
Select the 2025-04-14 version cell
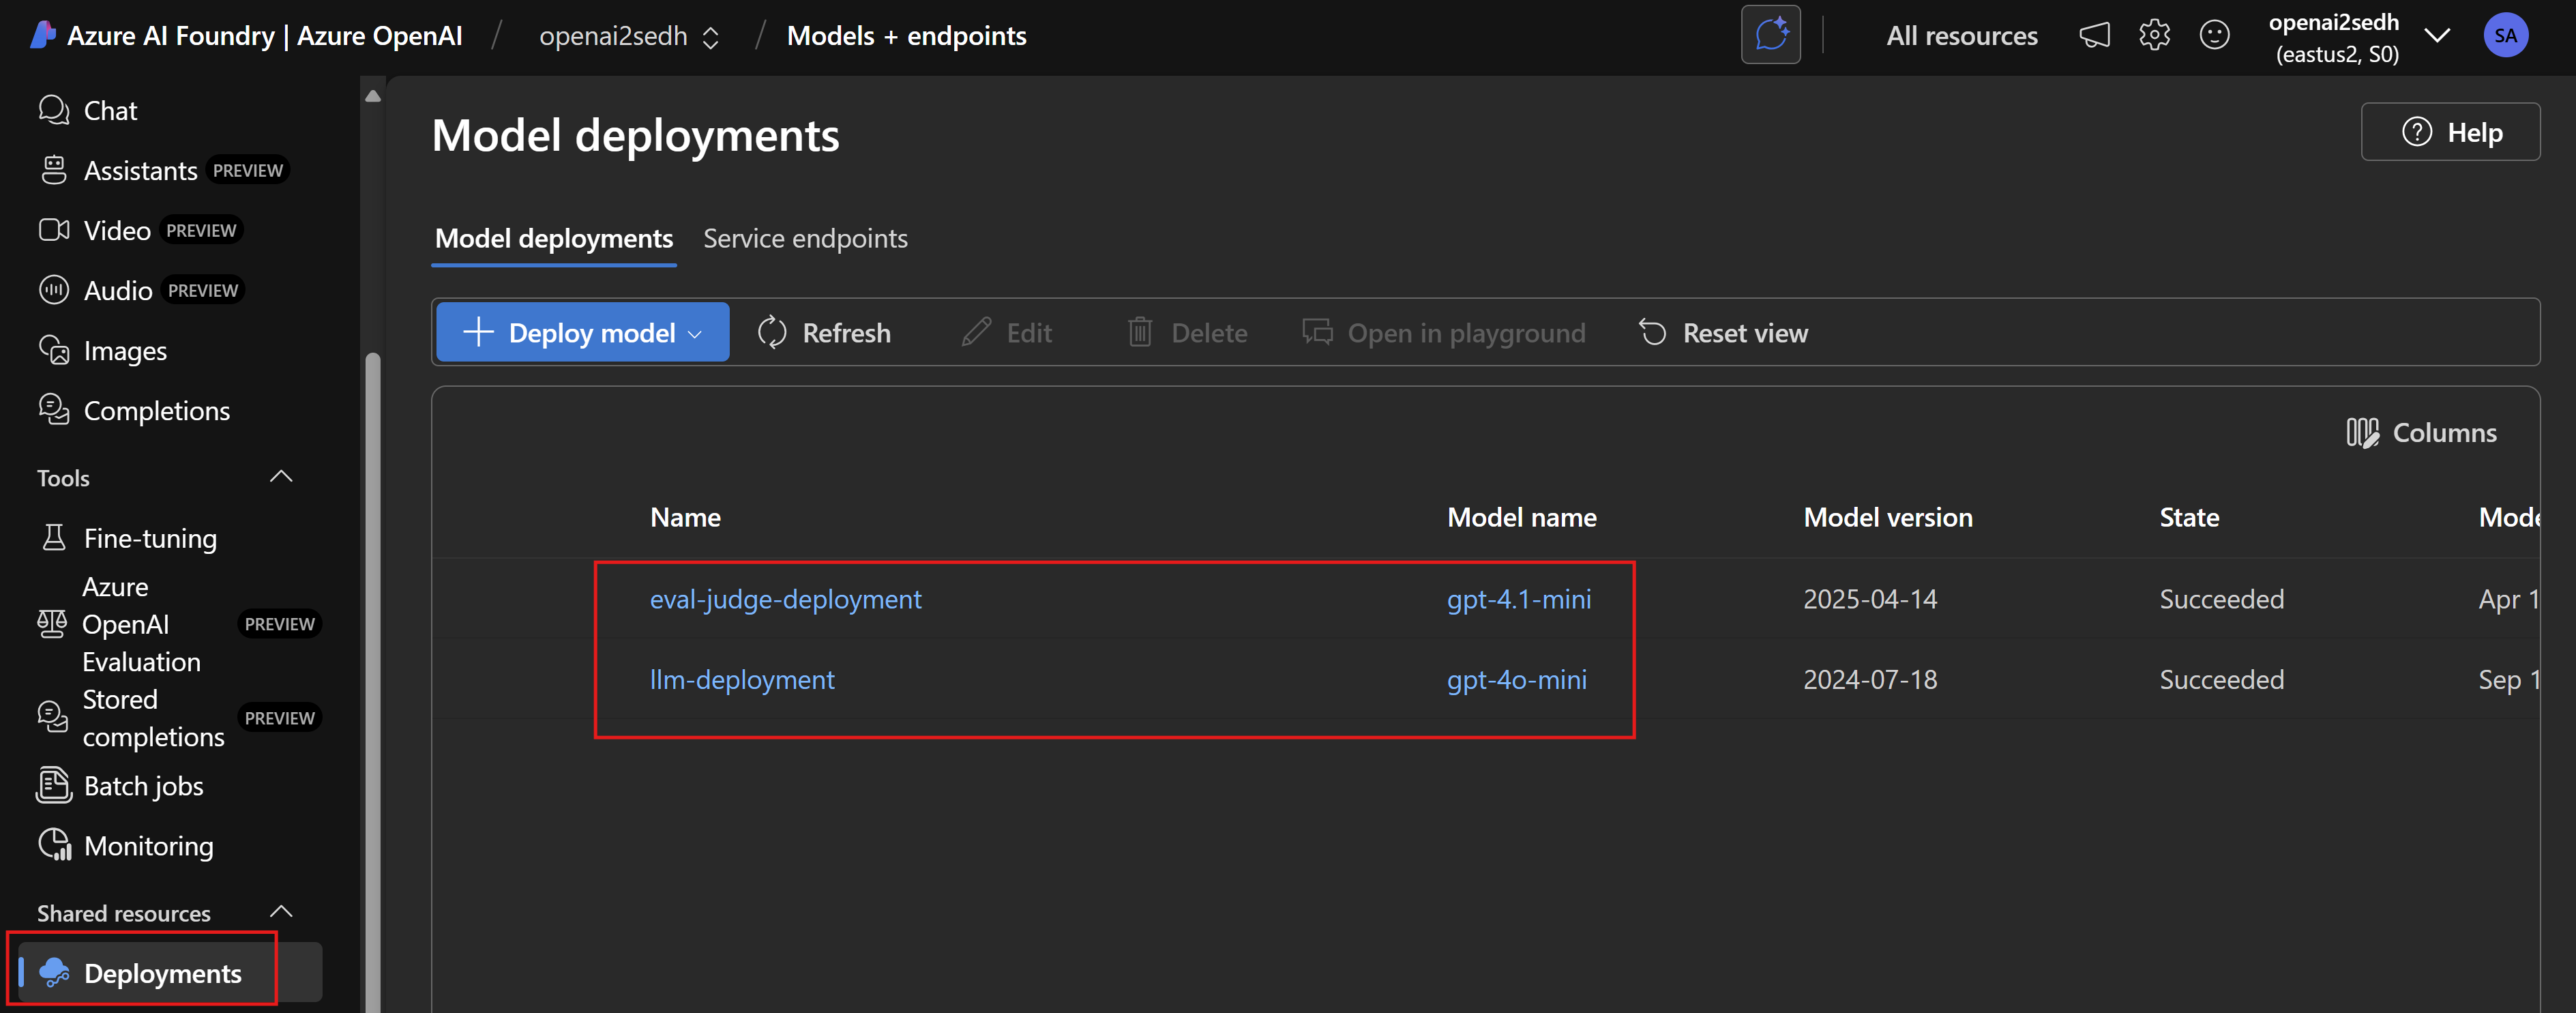click(x=1870, y=599)
